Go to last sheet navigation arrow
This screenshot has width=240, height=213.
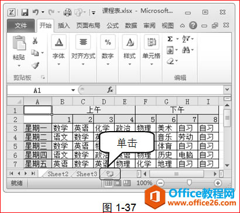point(33,173)
